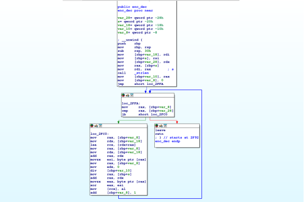Image resolution: width=304 pixels, height=202 pixels.
Task: Click the third header icon of loc_2FFA block
Action: tap(132, 95)
